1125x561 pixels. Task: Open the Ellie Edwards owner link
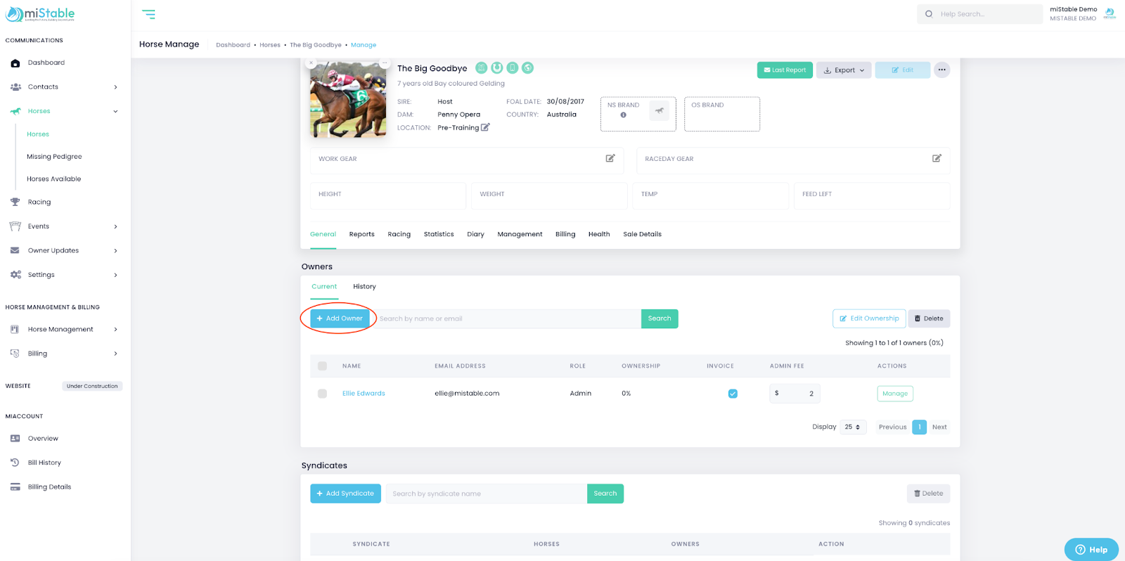(x=364, y=394)
